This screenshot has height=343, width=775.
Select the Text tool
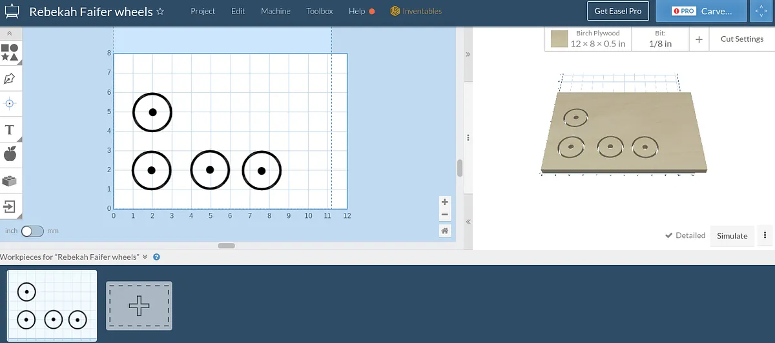pyautogui.click(x=10, y=130)
